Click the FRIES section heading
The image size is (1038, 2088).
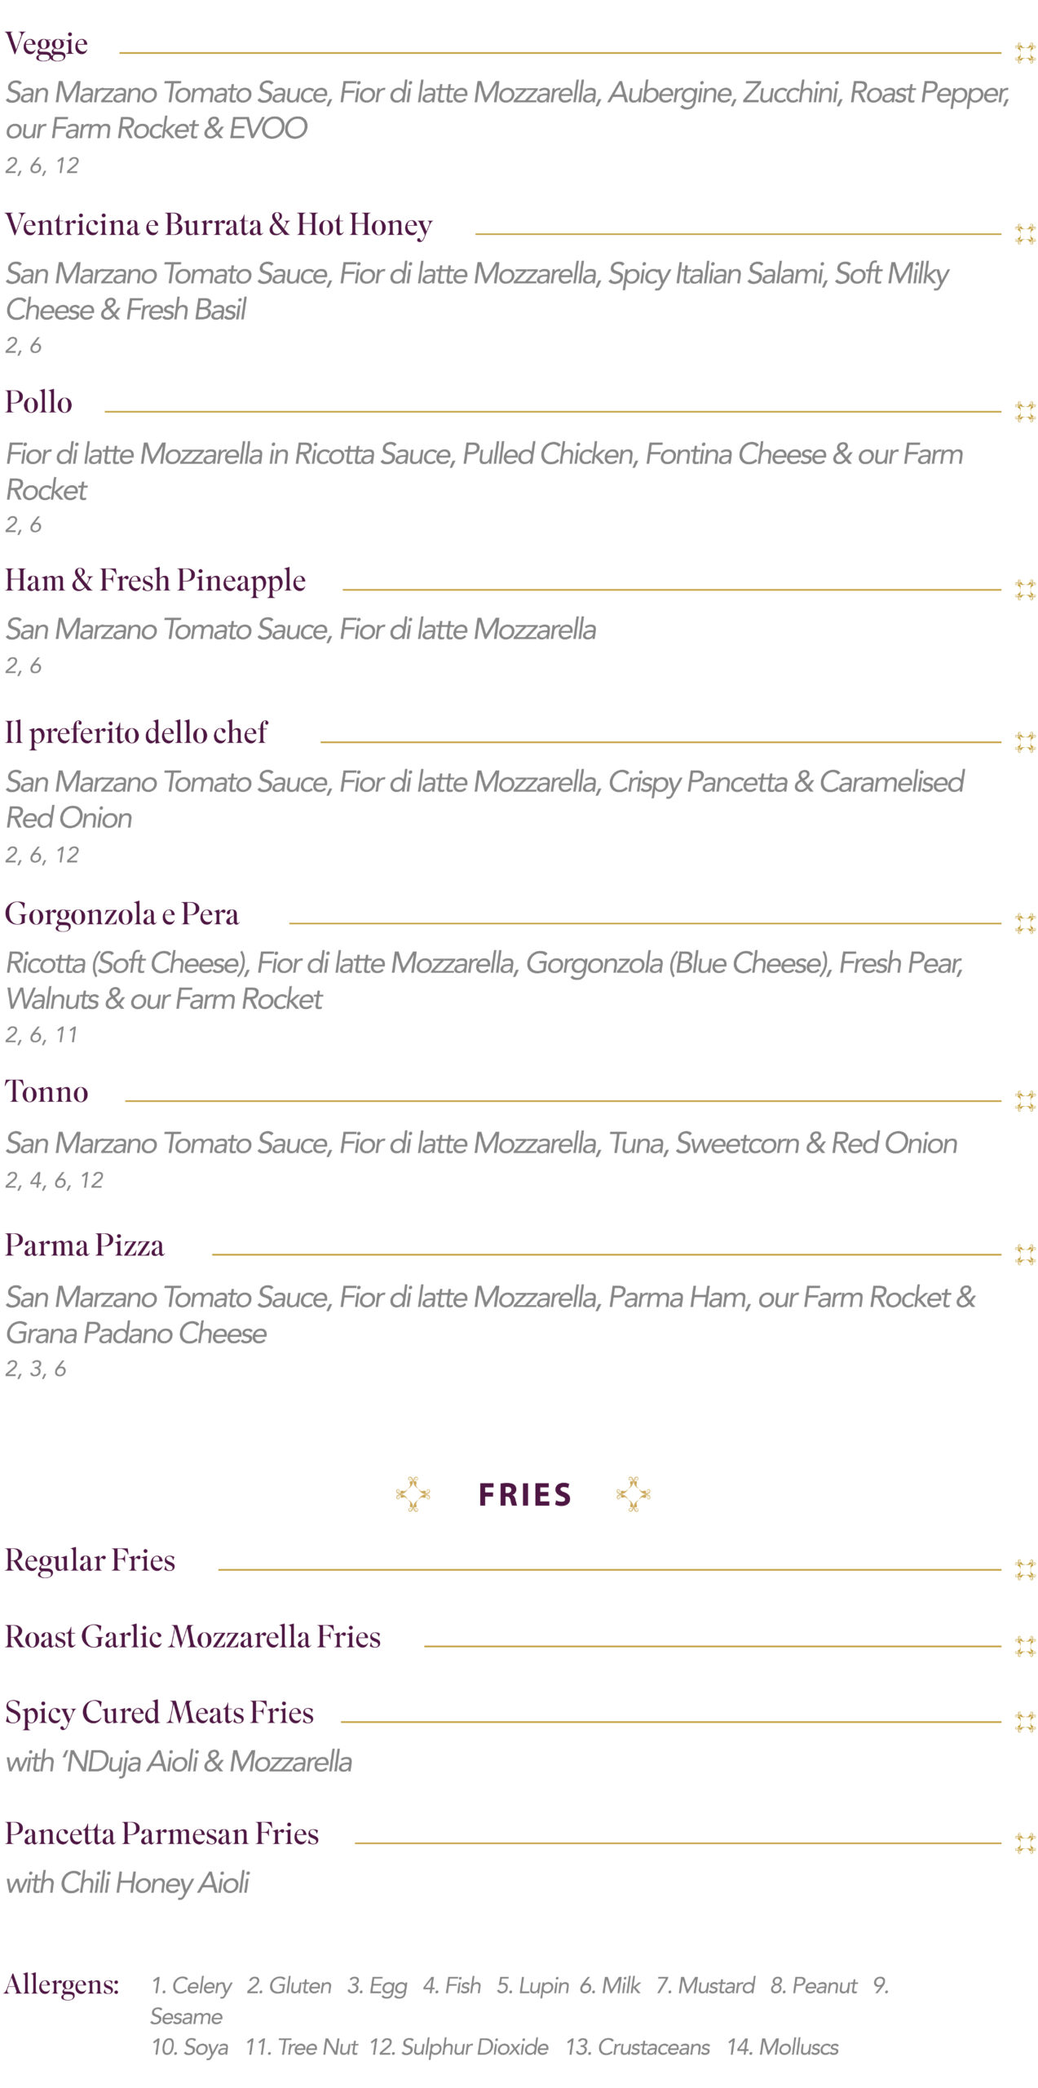[x=524, y=1495]
